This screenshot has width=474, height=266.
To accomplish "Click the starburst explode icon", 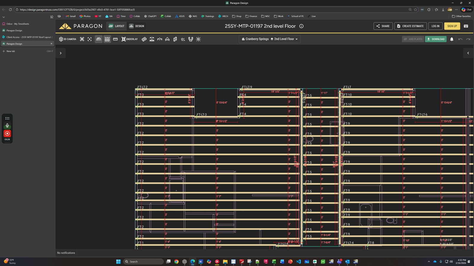I will coord(198,39).
